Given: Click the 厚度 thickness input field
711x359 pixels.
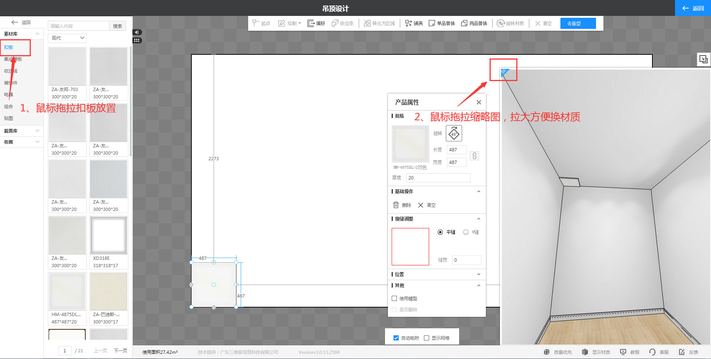Looking at the screenshot, I should point(438,178).
